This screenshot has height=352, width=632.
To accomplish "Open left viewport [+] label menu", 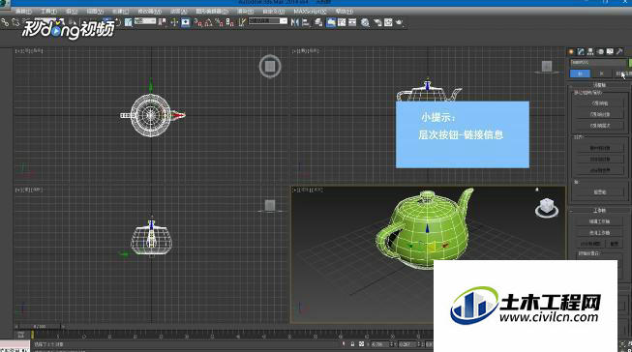I will (x=16, y=190).
